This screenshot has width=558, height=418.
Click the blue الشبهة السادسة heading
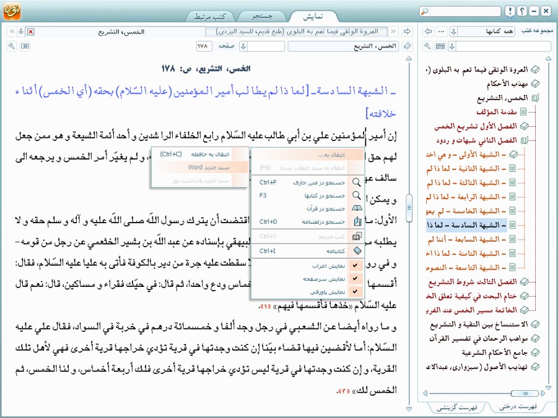click(206, 103)
